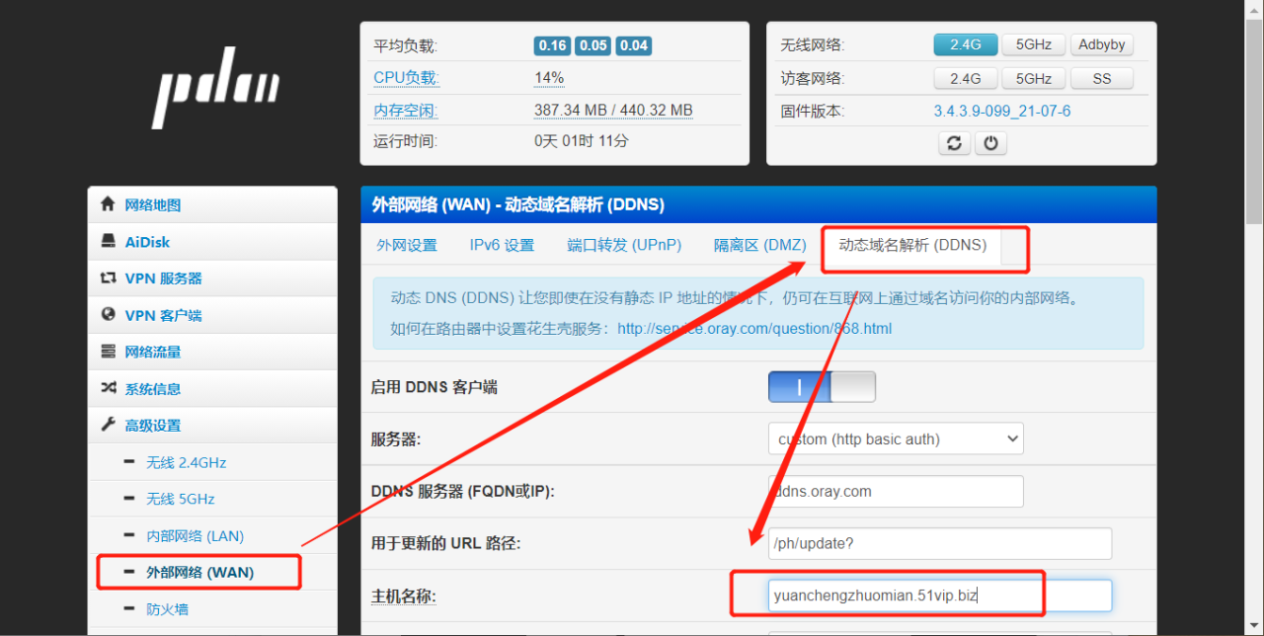The image size is (1264, 636).
Task: Click the reboot refresh icon button
Action: (x=954, y=143)
